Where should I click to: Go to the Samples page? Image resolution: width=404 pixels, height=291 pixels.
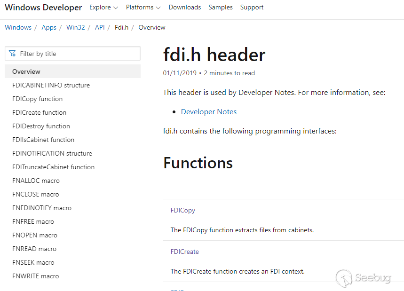(x=220, y=8)
